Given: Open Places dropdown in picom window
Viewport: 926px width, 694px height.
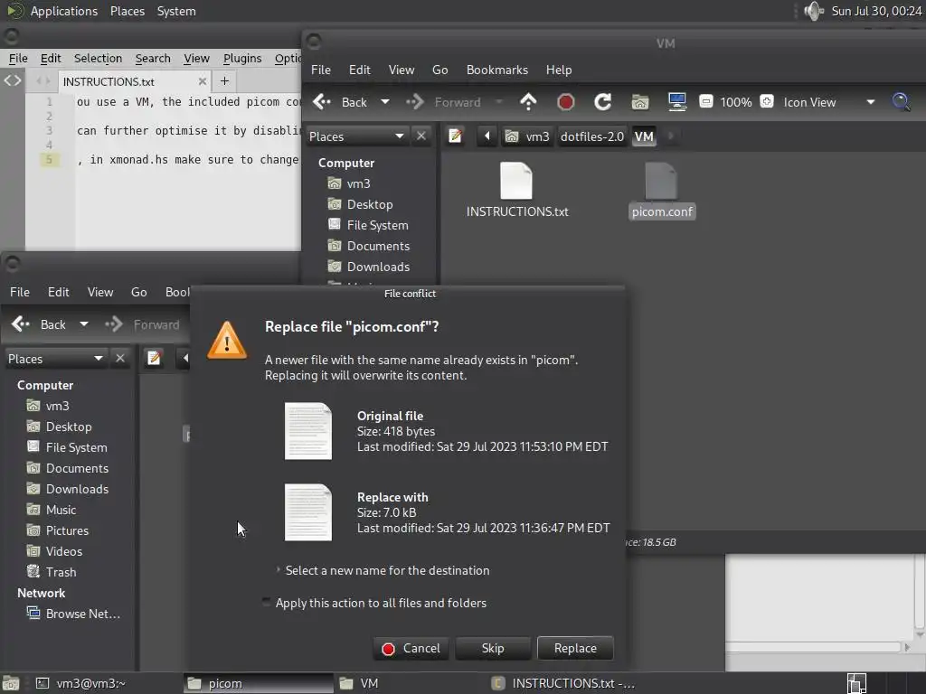Looking at the screenshot, I should [55, 359].
